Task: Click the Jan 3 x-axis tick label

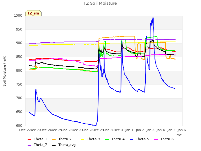Action: point(150,130)
